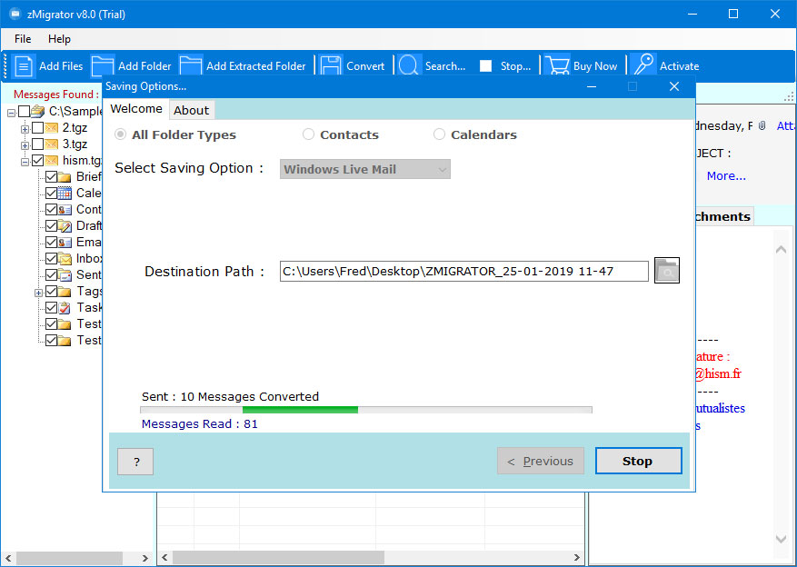Click the Sent folder icon in tree
This screenshot has height=567, width=797.
click(65, 274)
